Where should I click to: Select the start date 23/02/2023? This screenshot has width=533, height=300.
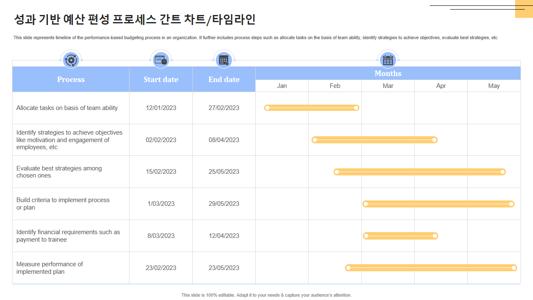[161, 268]
